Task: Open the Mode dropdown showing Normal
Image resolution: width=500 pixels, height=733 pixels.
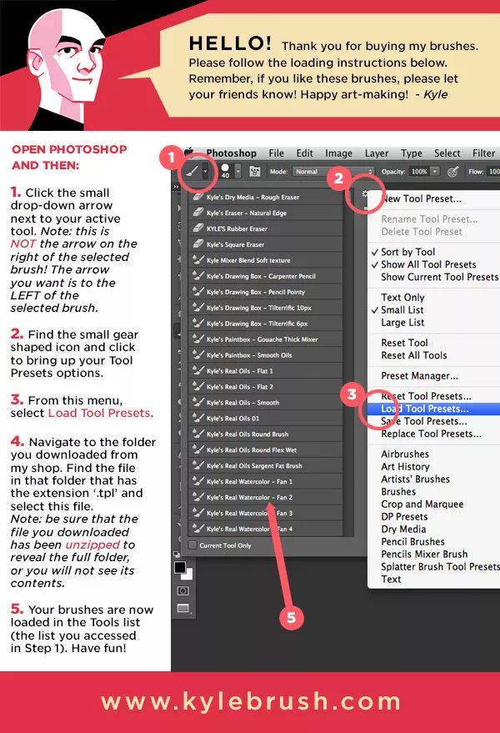Action: coord(333,172)
